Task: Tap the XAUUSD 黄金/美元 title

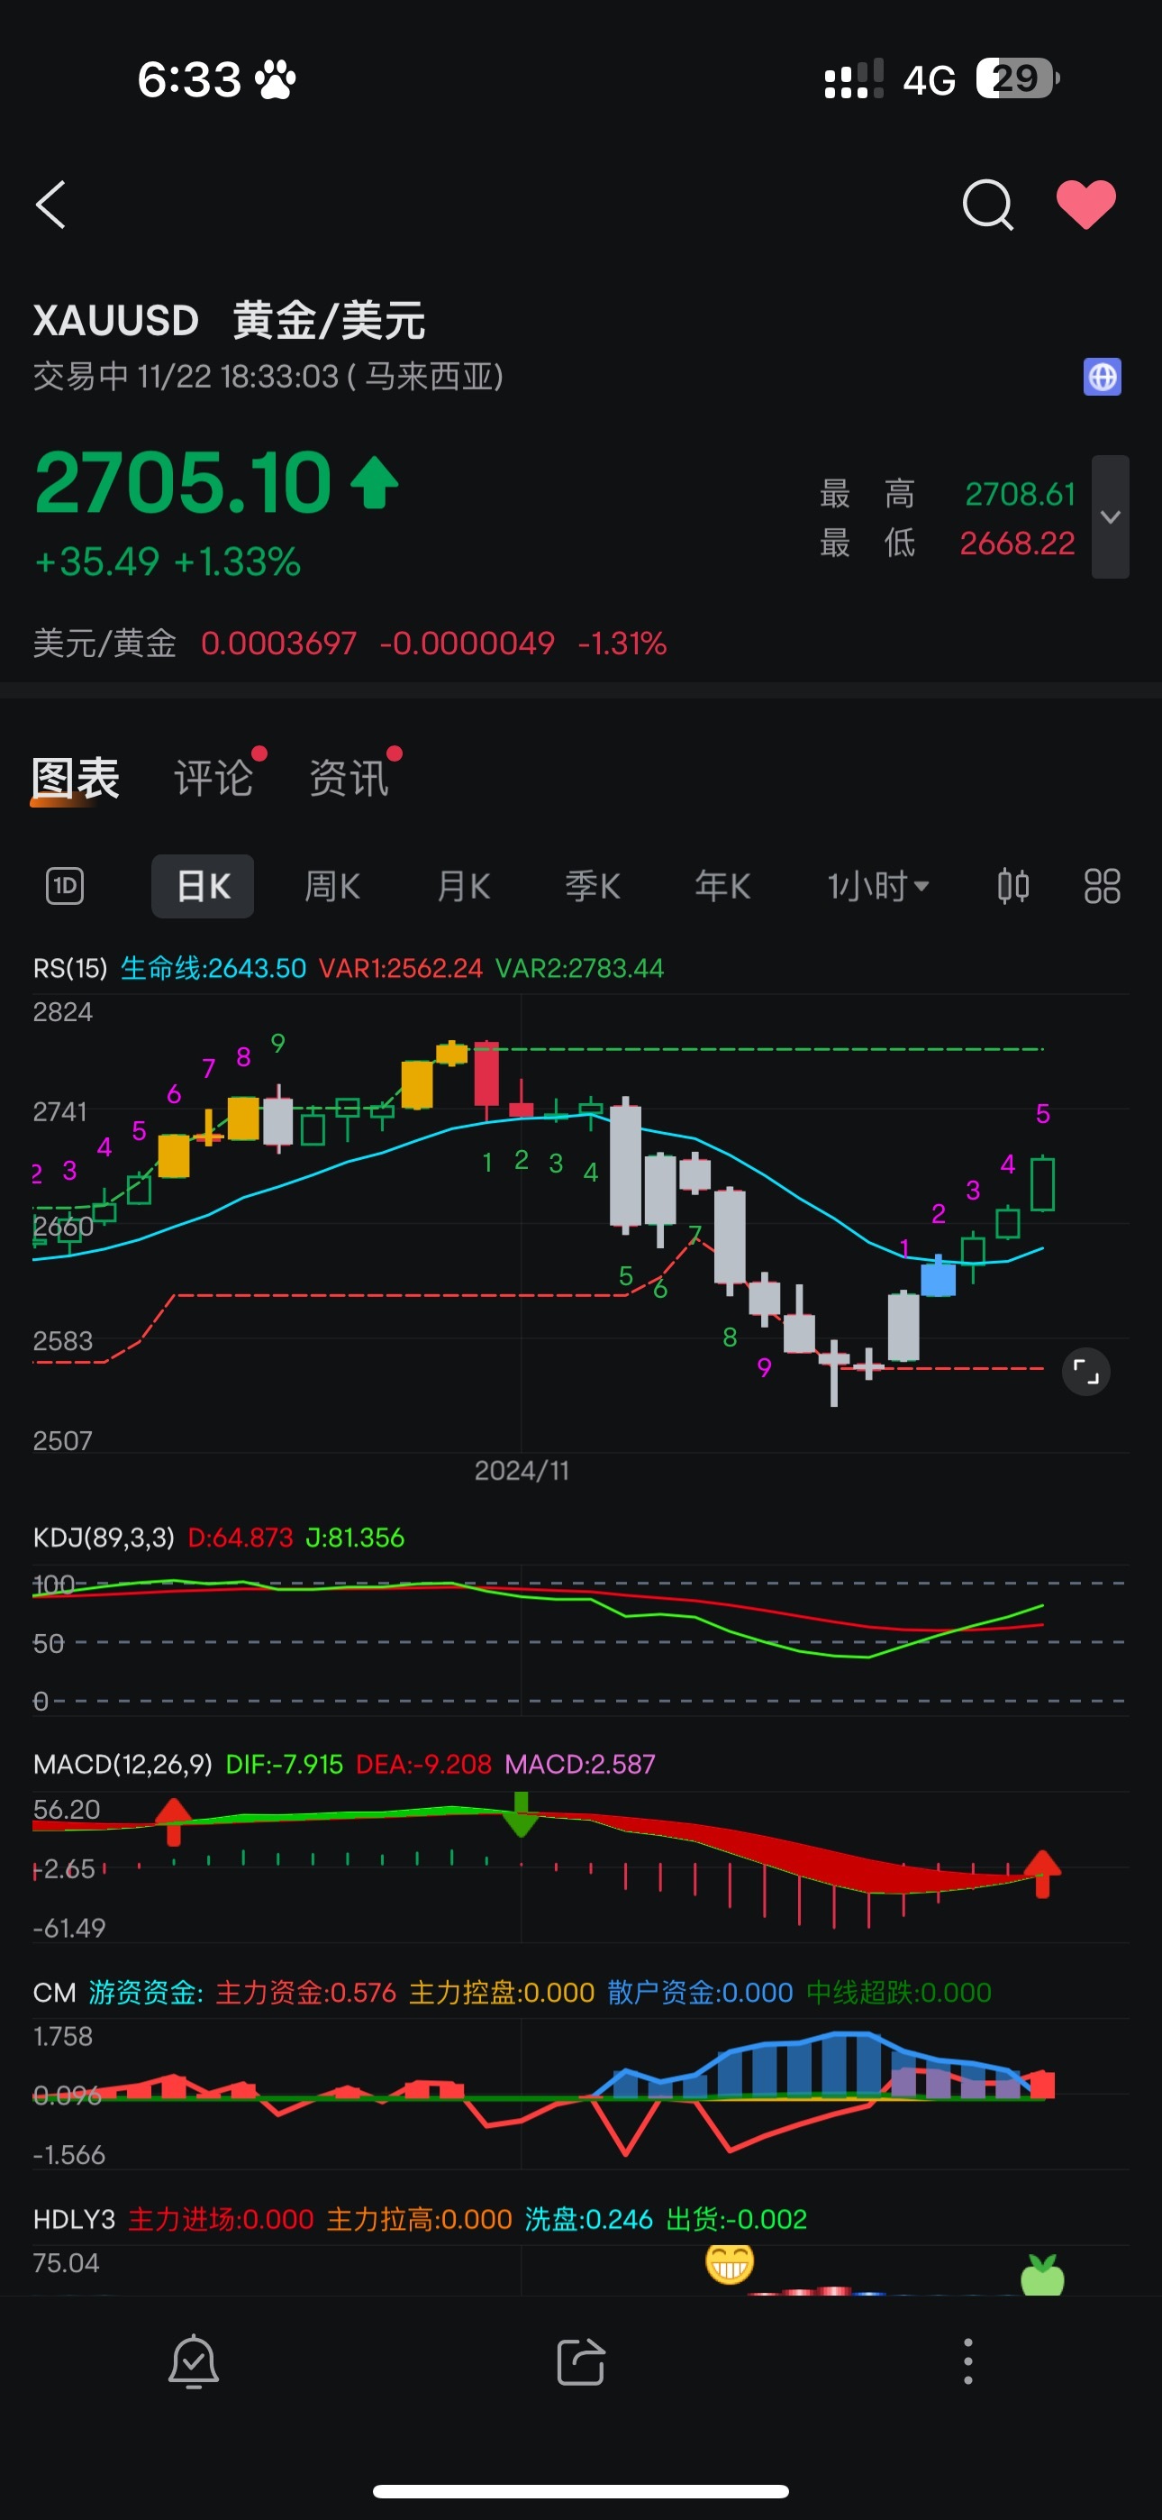Action: tap(229, 321)
